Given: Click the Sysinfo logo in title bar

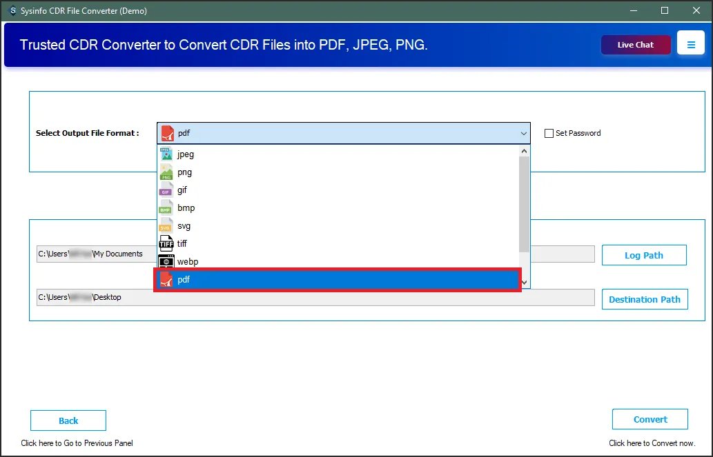Looking at the screenshot, I should pyautogui.click(x=12, y=11).
